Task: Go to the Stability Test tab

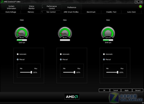Action: [x=111, y=12]
